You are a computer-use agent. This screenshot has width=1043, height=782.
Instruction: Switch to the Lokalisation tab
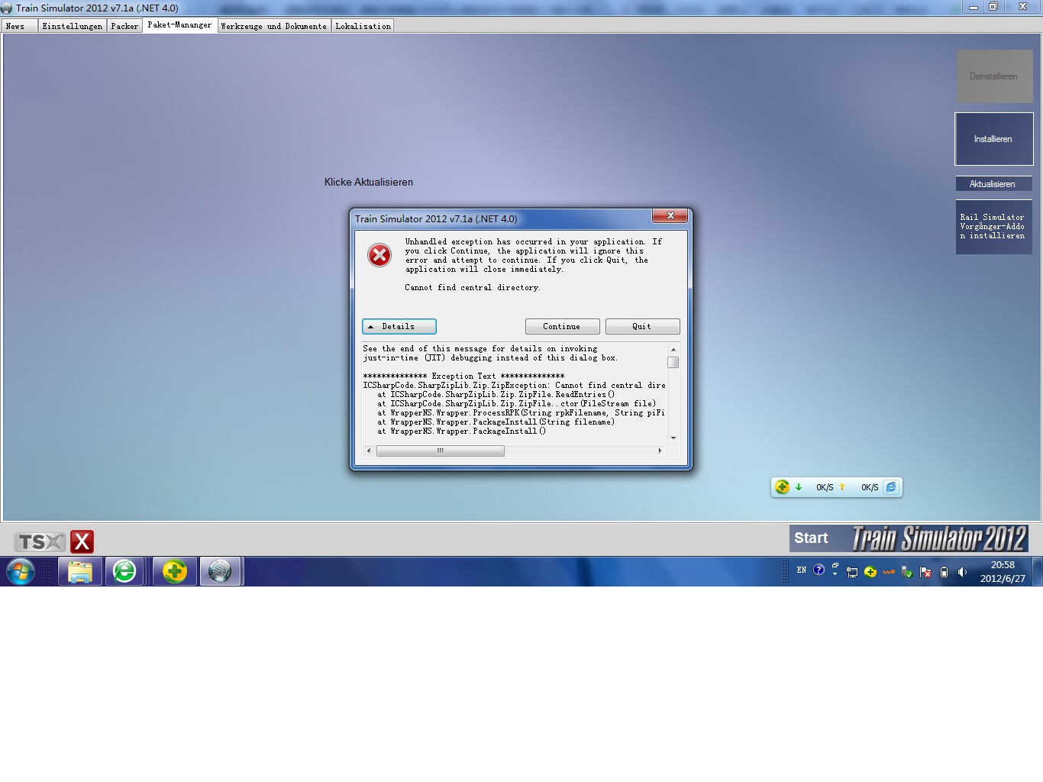[x=363, y=26]
